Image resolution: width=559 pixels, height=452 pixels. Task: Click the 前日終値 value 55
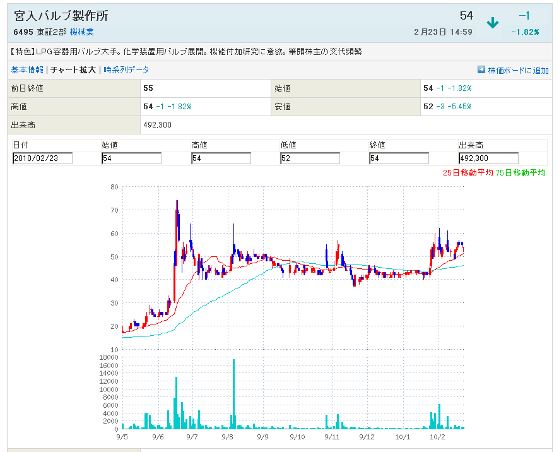point(148,88)
